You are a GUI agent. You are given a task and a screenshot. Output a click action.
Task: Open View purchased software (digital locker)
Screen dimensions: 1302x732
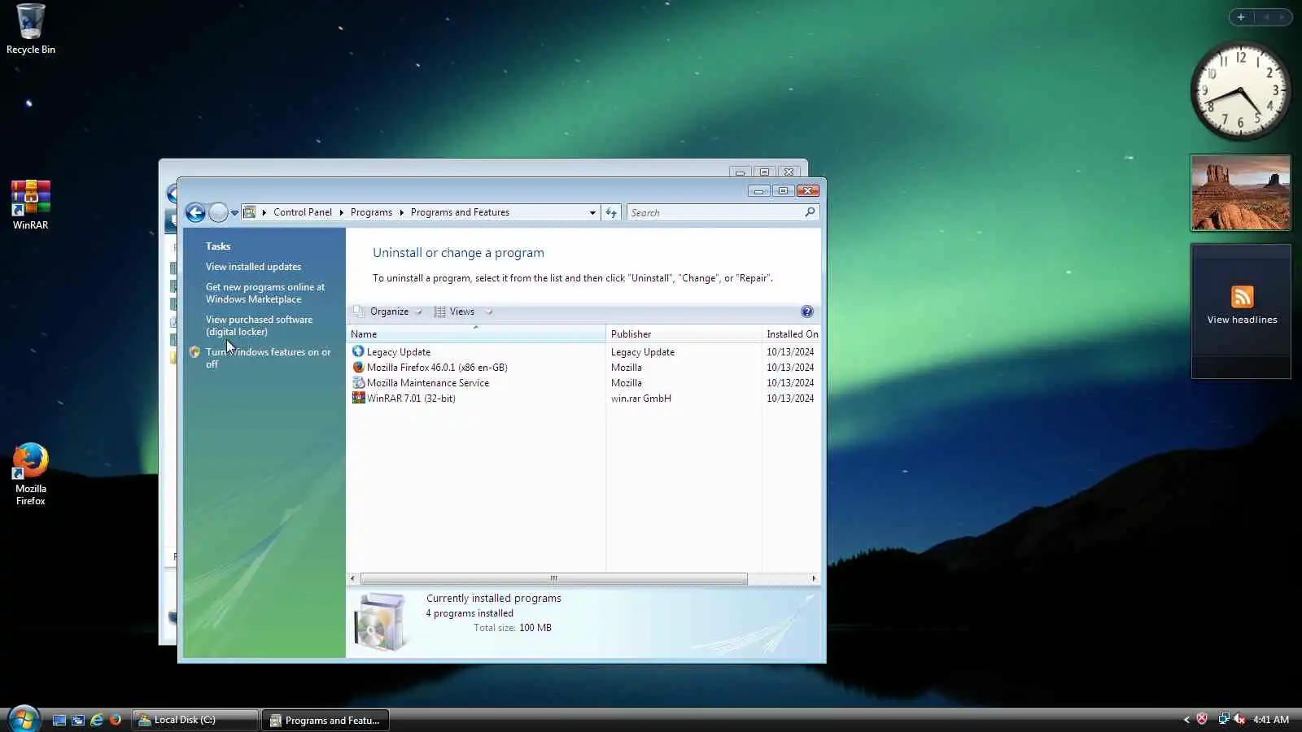coord(259,325)
